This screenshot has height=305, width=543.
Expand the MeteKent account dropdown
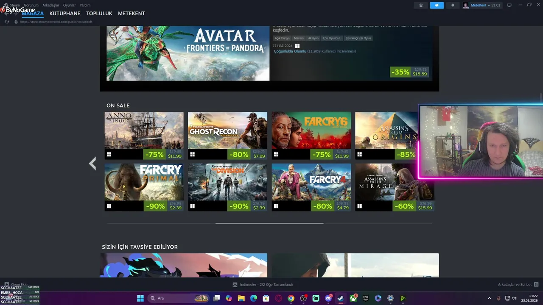click(x=489, y=5)
